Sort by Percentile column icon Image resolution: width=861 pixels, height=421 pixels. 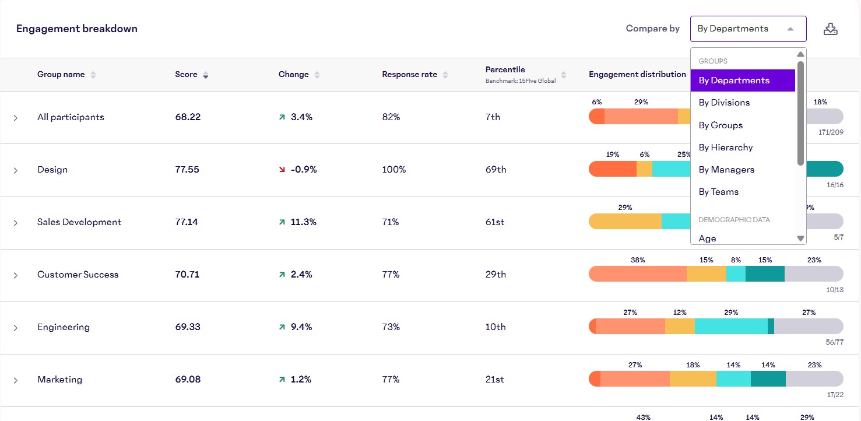point(564,75)
